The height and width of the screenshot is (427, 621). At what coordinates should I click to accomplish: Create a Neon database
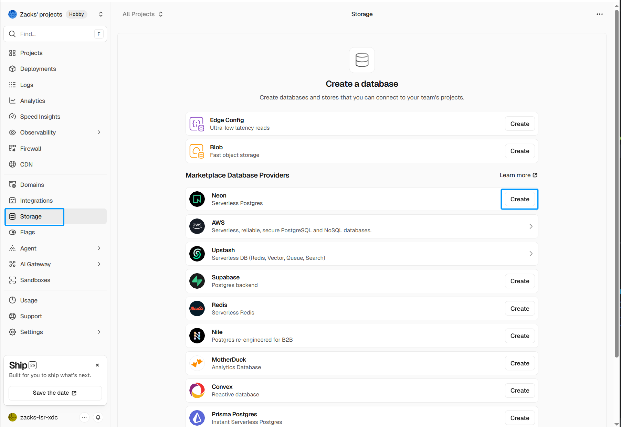[x=520, y=199]
